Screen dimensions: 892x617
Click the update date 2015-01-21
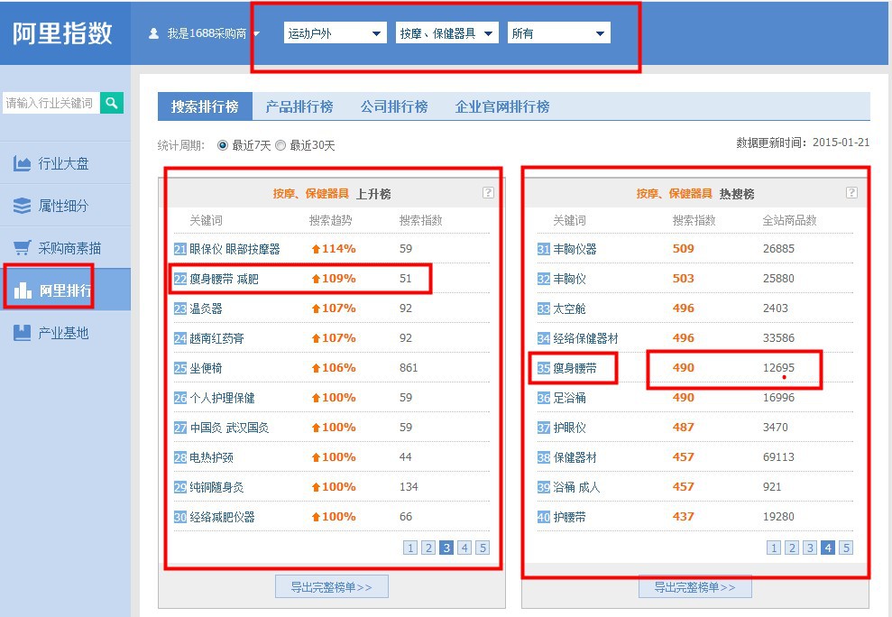click(841, 143)
